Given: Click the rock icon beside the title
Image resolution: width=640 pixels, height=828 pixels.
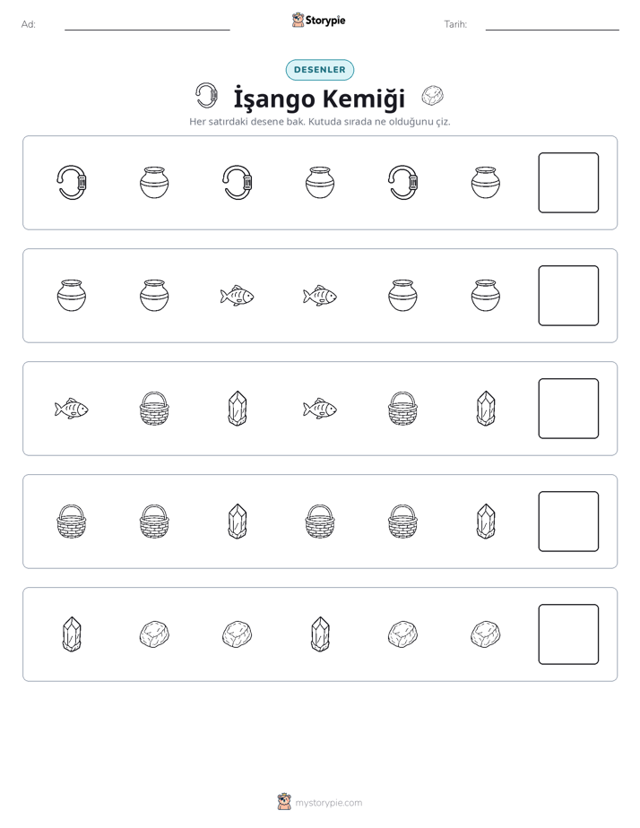Looking at the screenshot, I should point(432,96).
